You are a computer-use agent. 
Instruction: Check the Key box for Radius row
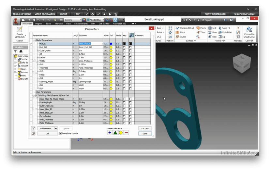tap(124, 57)
